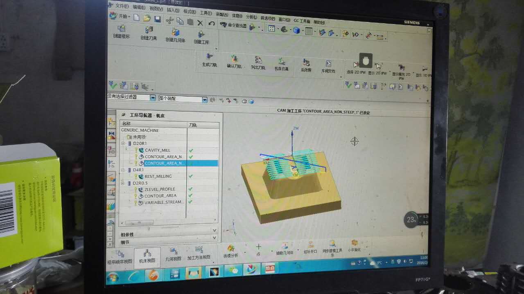Click the 创建刀具 (Create Tool) icon
Viewport: 524px width, 294px height.
pyautogui.click(x=149, y=31)
